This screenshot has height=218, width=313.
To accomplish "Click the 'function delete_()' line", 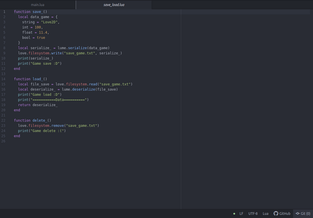I will coord(33,120).
